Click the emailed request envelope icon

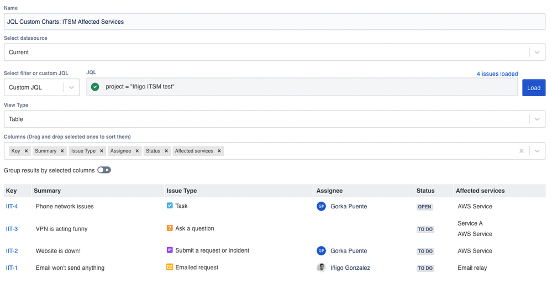[x=170, y=267]
